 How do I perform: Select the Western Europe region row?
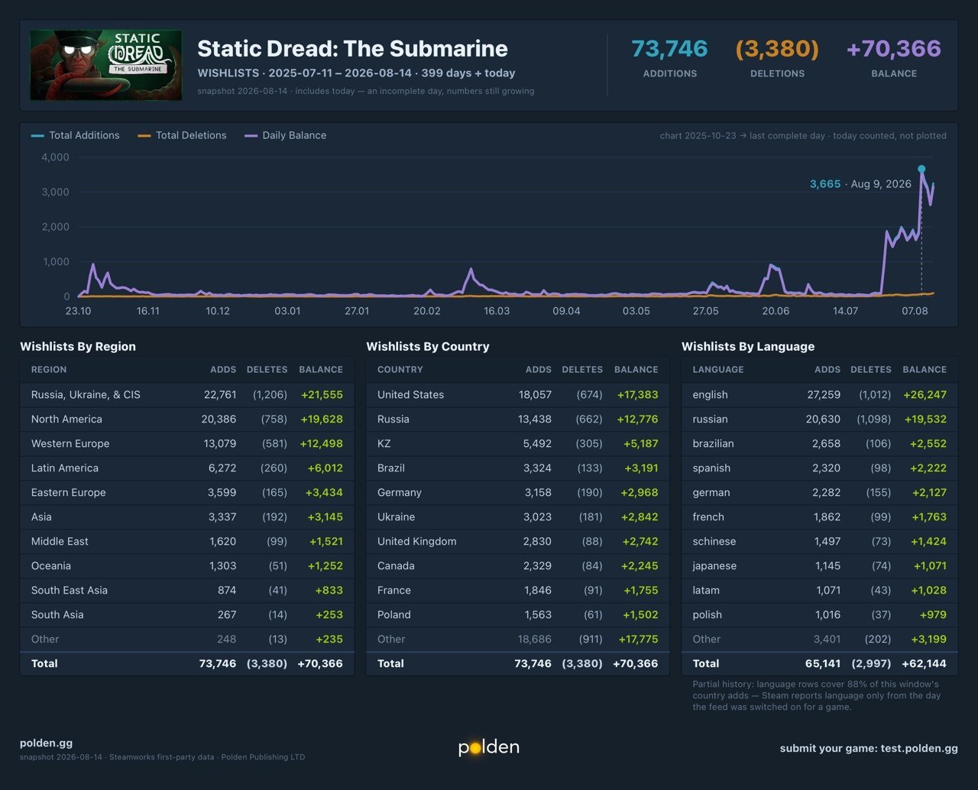point(187,444)
